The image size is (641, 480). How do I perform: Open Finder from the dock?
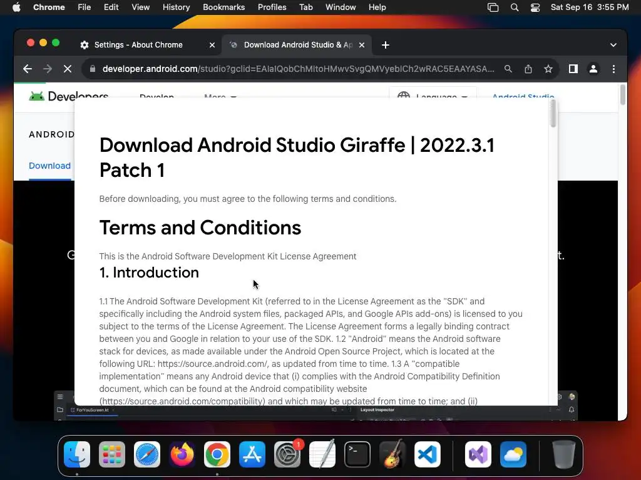[x=77, y=454]
